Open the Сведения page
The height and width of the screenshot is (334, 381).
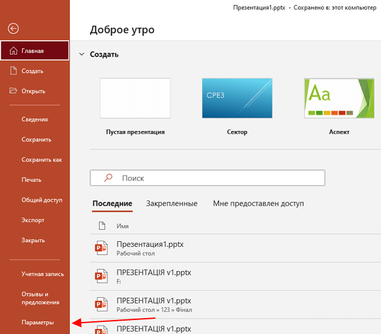point(35,119)
